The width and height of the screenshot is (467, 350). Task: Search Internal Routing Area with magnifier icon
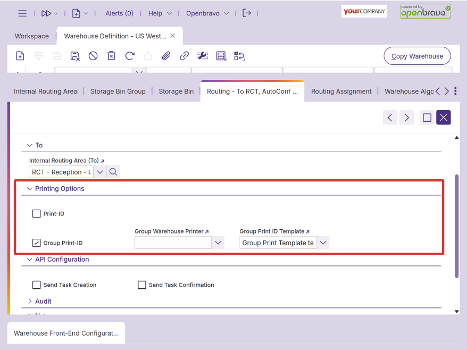(113, 172)
